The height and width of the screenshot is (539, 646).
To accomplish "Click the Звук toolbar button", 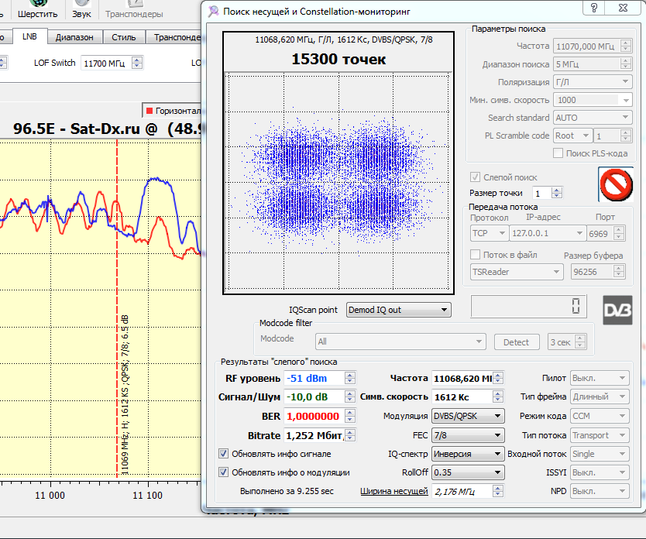I will (x=81, y=10).
